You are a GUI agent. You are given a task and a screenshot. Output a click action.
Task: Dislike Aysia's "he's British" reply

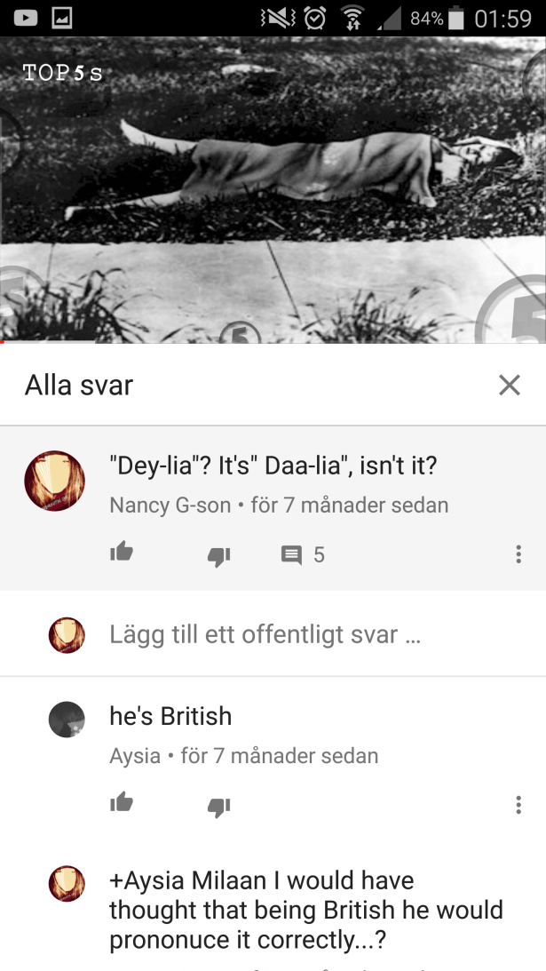[218, 808]
